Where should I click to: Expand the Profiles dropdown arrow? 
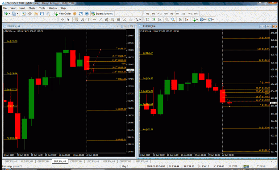pos(17,14)
